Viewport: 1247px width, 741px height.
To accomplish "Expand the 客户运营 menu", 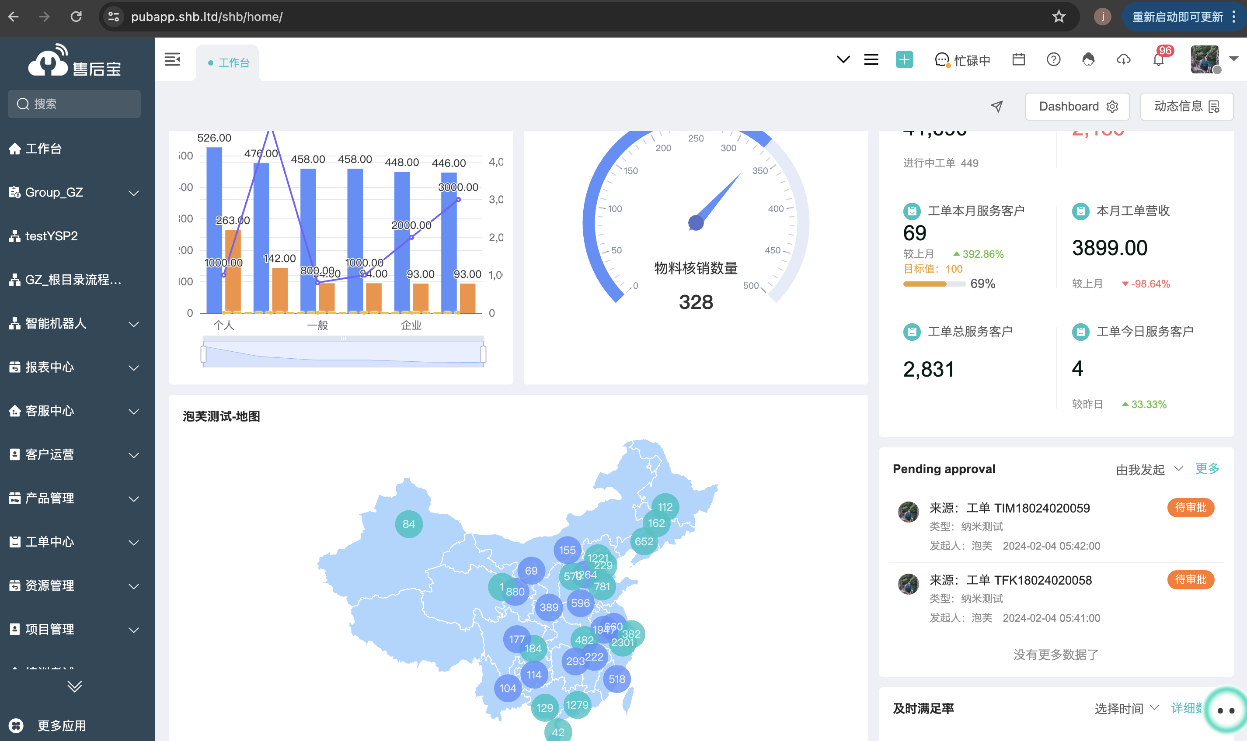I will tap(77, 454).
